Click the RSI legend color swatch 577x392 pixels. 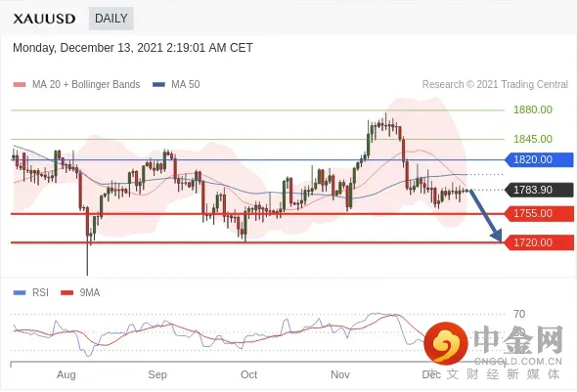pos(20,292)
